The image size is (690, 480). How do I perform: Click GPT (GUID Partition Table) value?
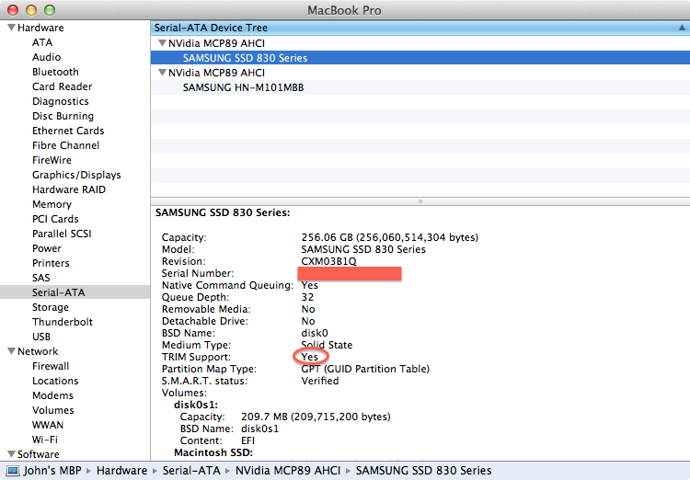(365, 369)
